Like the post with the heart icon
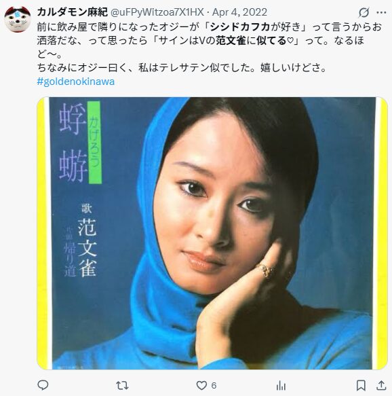Image resolution: width=392 pixels, height=396 pixels. coord(201,385)
